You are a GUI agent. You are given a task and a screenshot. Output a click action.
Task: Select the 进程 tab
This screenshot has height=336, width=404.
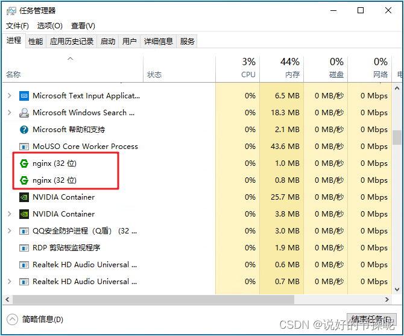[14, 40]
